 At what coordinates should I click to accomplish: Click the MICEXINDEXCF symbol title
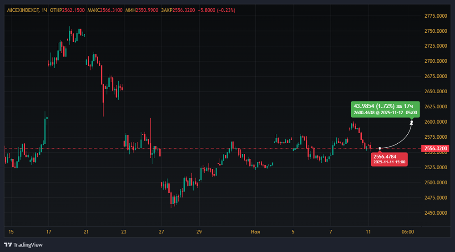tap(22, 10)
